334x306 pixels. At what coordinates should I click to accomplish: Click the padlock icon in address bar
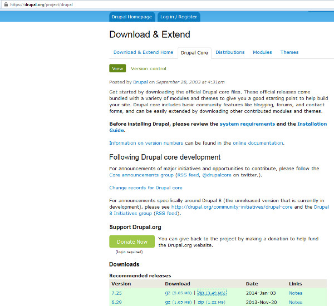click(x=6, y=4)
